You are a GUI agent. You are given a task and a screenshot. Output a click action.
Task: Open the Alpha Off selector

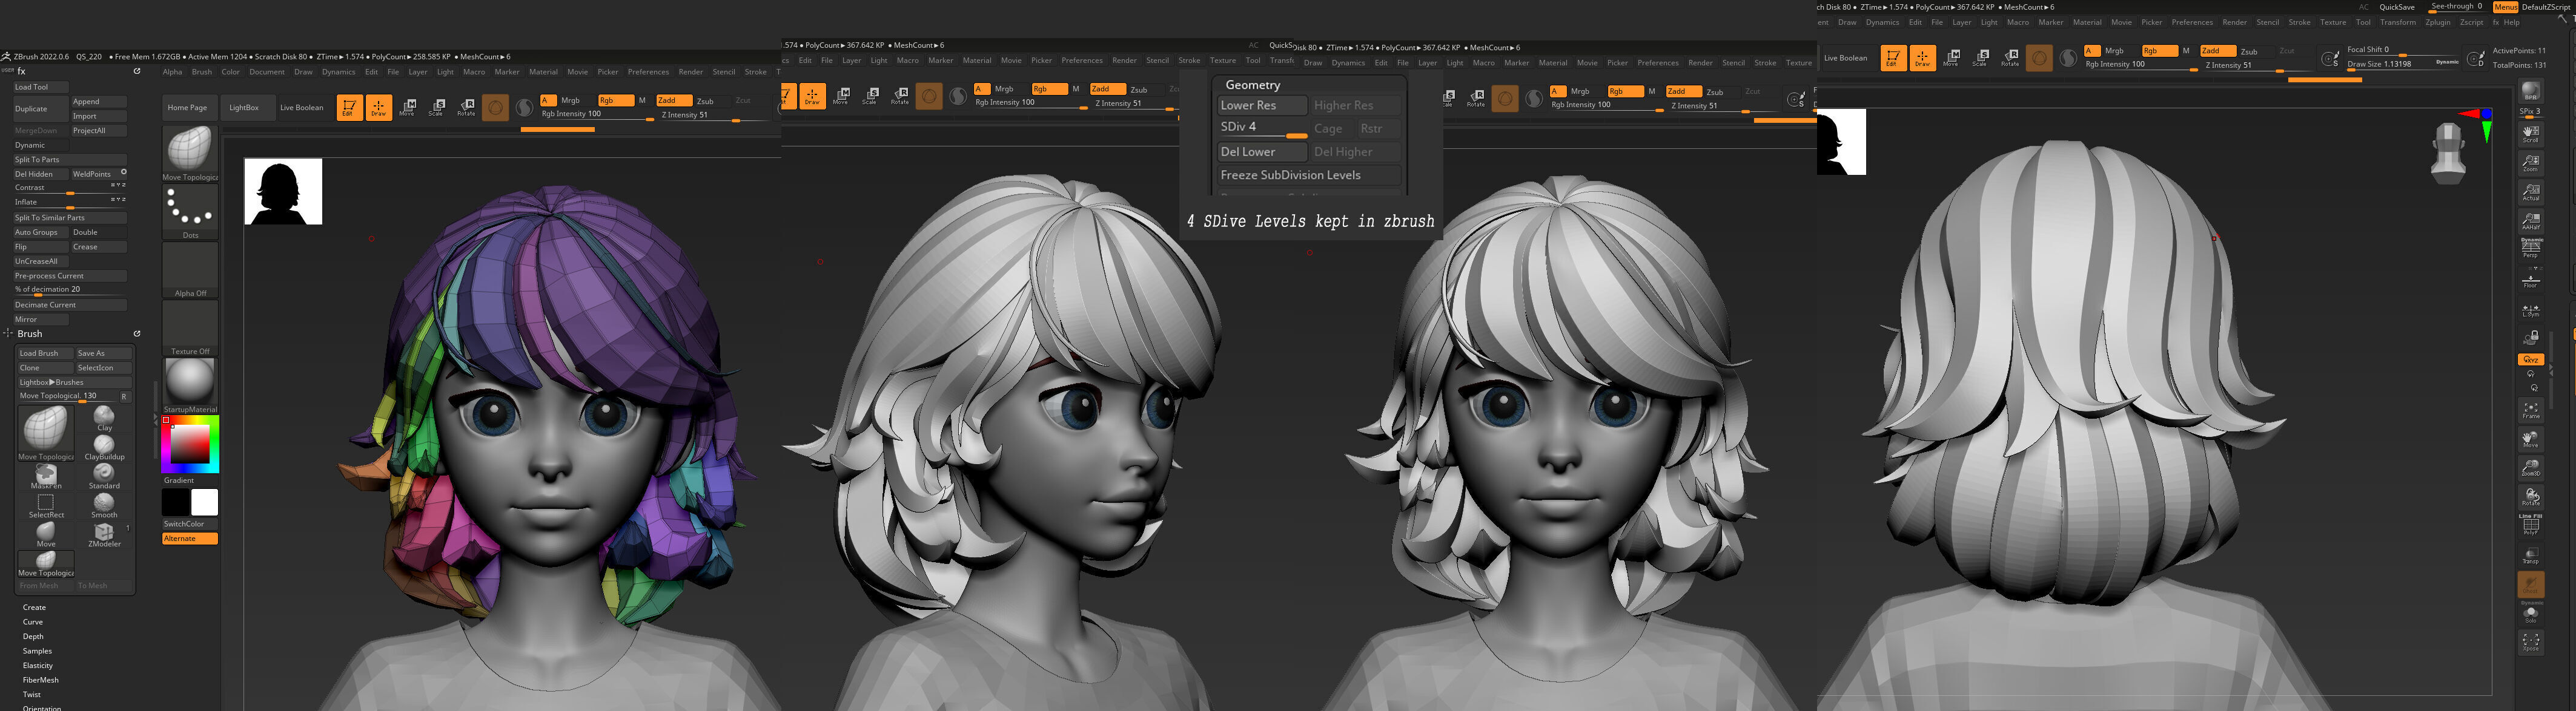190,270
